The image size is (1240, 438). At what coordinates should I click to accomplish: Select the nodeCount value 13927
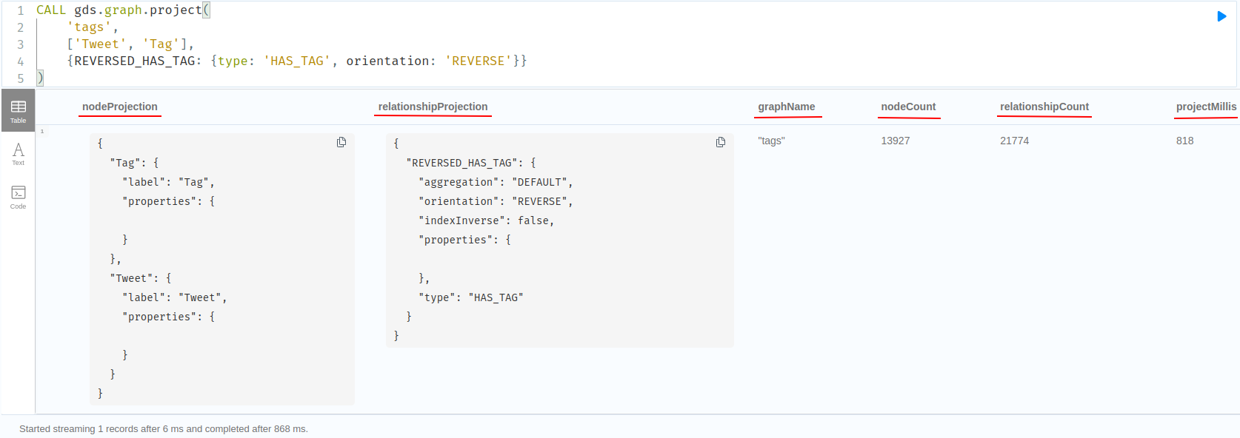pos(895,141)
